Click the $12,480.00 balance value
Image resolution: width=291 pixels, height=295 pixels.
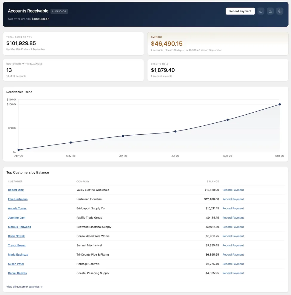pyautogui.click(x=211, y=199)
